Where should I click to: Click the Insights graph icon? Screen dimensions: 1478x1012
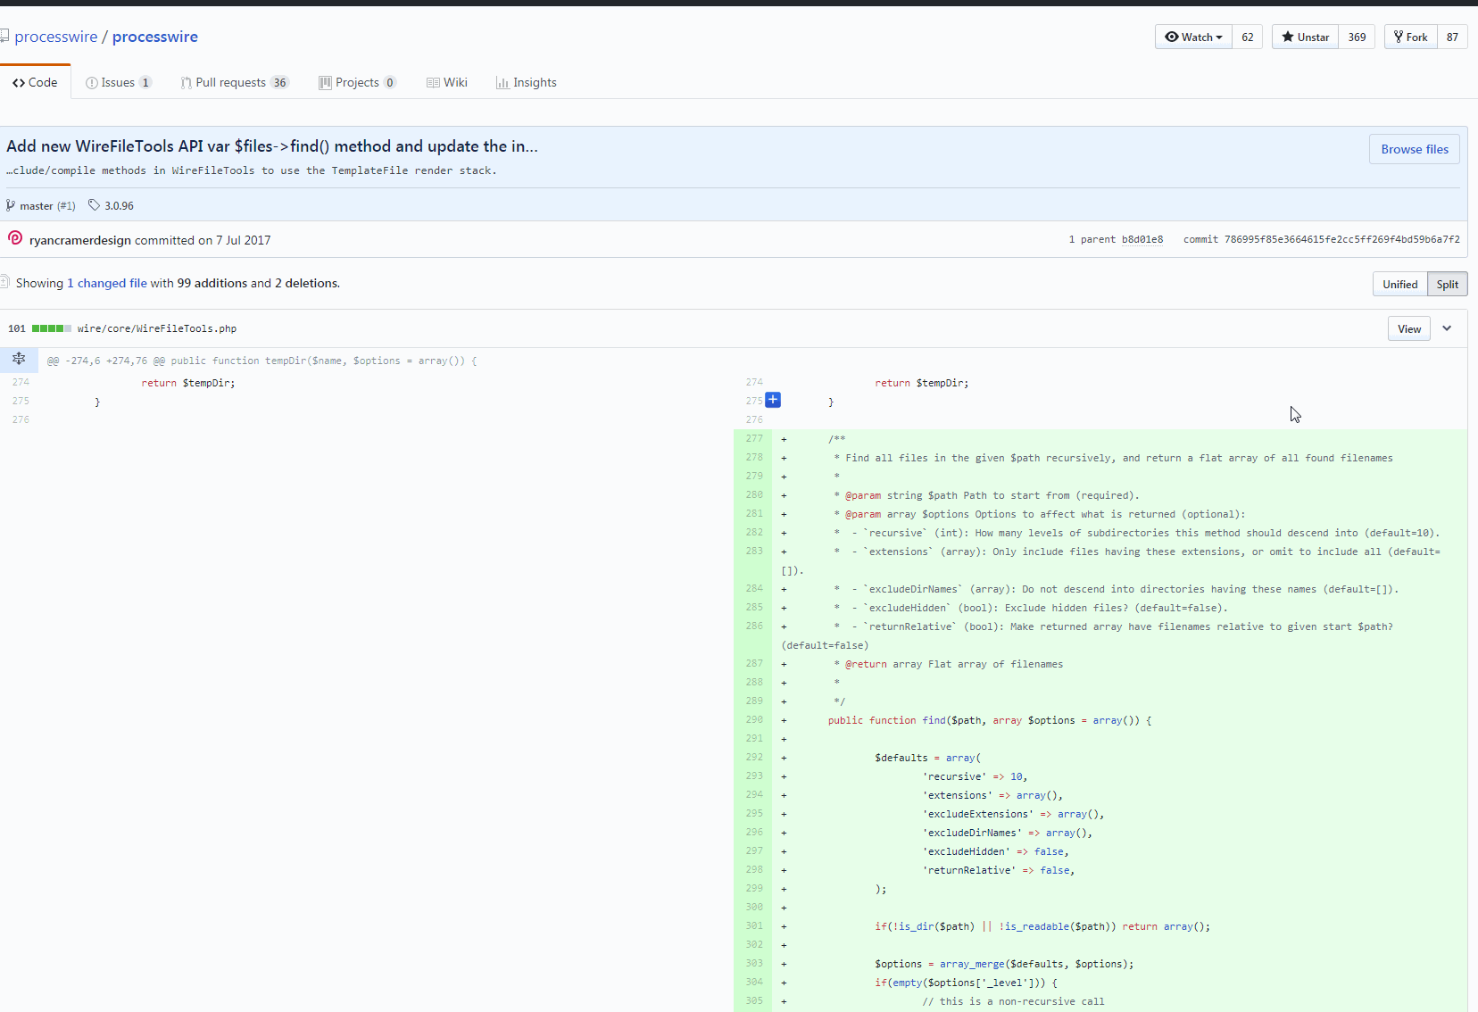tap(503, 82)
